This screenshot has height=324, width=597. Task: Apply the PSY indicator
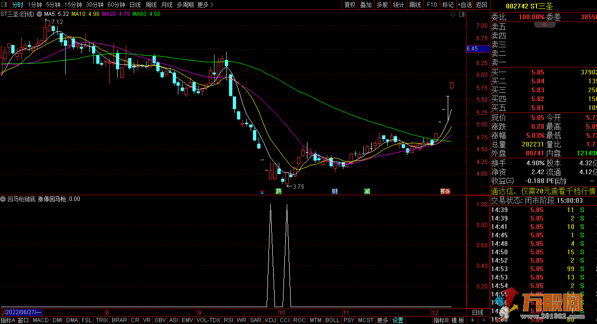click(349, 320)
